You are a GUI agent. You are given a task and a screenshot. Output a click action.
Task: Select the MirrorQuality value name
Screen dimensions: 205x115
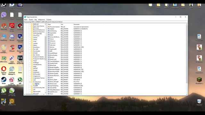coord(53,55)
